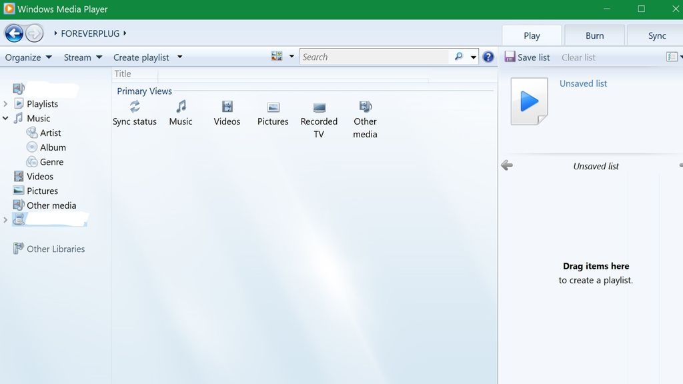Open the Pictures primary view
Screen dimensions: 683x384
[x=272, y=113]
